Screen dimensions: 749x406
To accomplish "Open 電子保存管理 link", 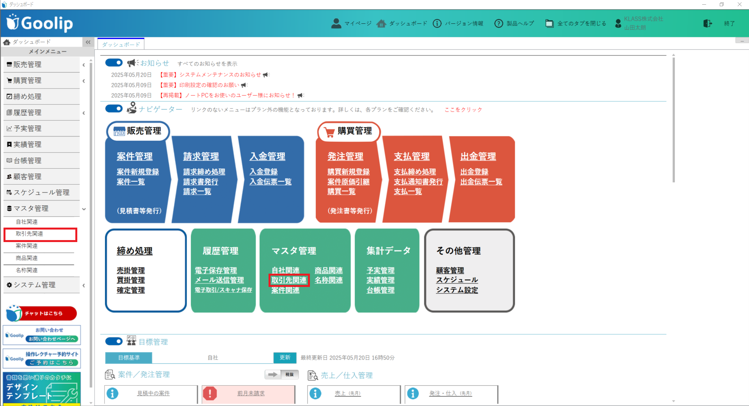I will coord(216,271).
